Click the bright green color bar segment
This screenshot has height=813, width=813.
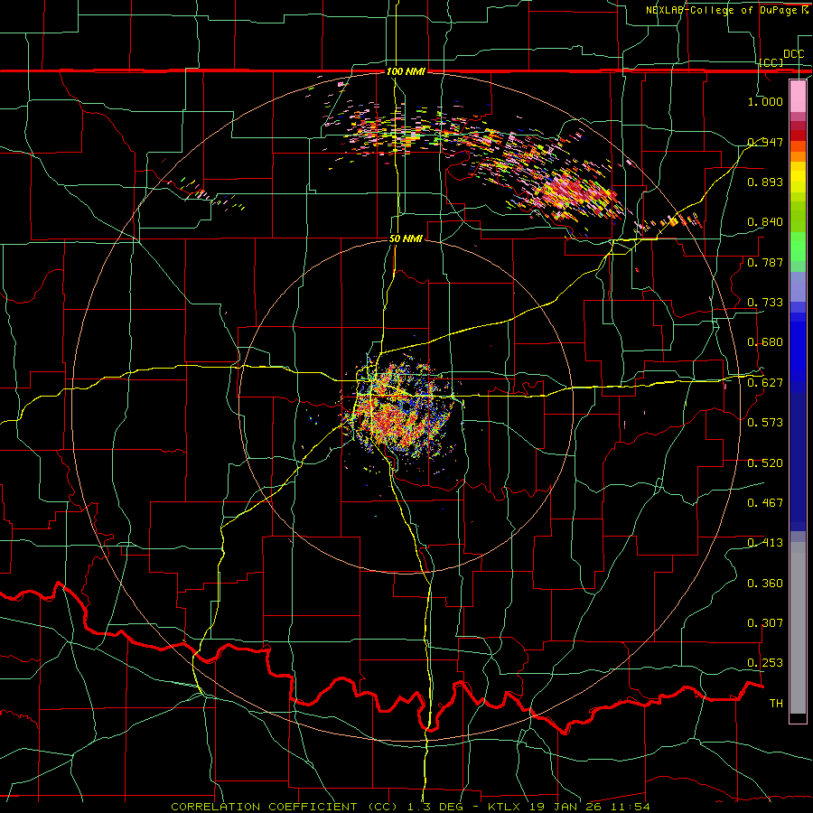pos(798,247)
